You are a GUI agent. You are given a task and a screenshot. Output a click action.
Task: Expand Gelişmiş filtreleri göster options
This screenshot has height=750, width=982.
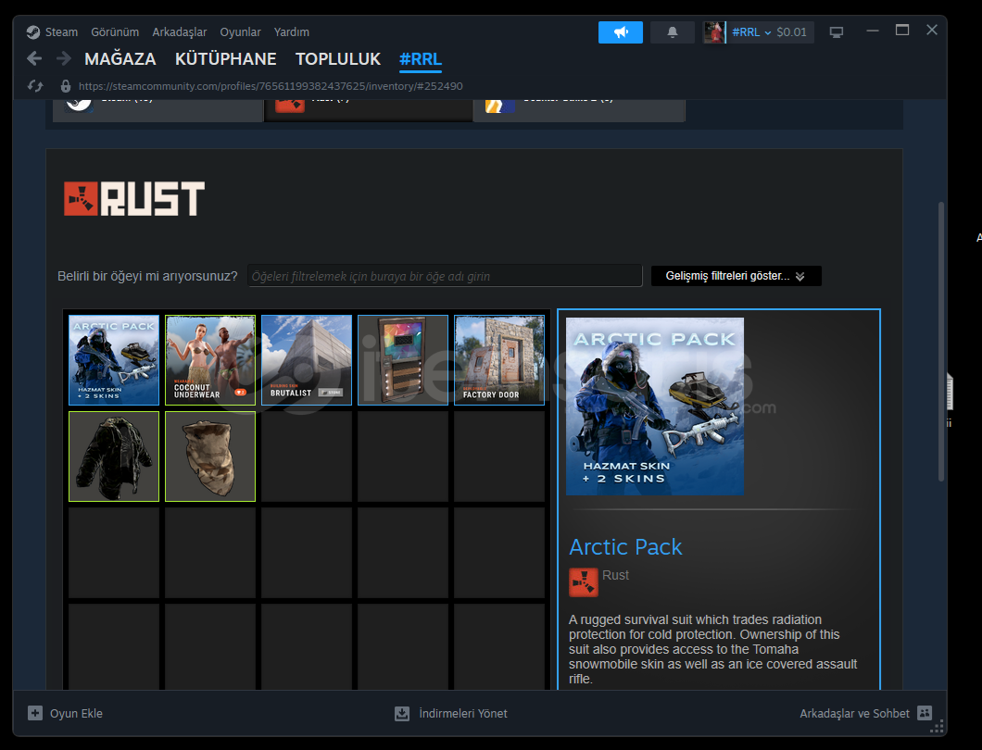pos(736,276)
